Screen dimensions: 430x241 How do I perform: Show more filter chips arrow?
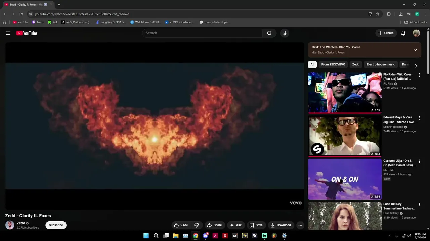pyautogui.click(x=416, y=66)
